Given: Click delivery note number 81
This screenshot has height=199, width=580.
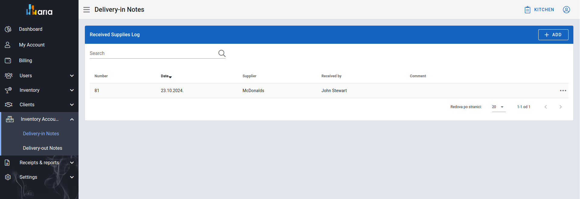Looking at the screenshot, I should point(97,91).
